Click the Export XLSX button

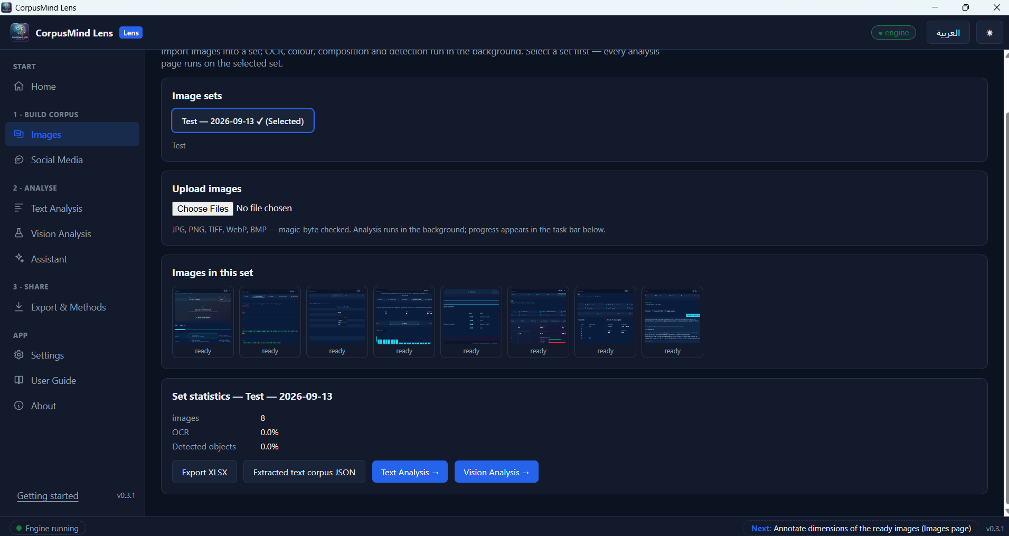click(x=204, y=472)
